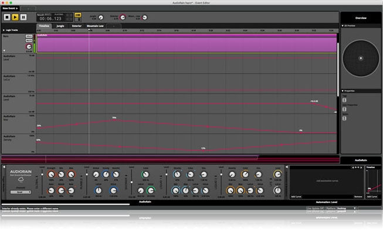Turn the output LoCut knob
The height and width of the screenshot is (231, 383).
[277, 190]
